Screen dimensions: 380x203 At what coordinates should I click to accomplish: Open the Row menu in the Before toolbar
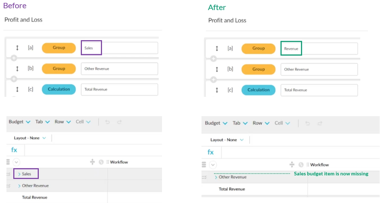point(63,122)
